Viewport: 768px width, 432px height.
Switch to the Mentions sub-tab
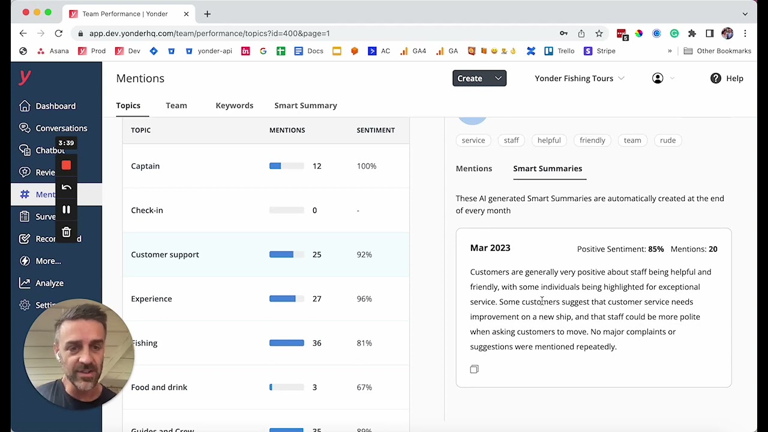point(473,169)
